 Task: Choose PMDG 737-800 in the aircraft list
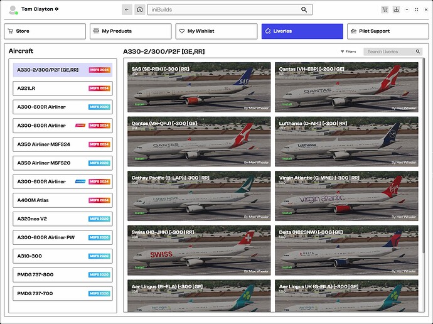[x=62, y=274]
